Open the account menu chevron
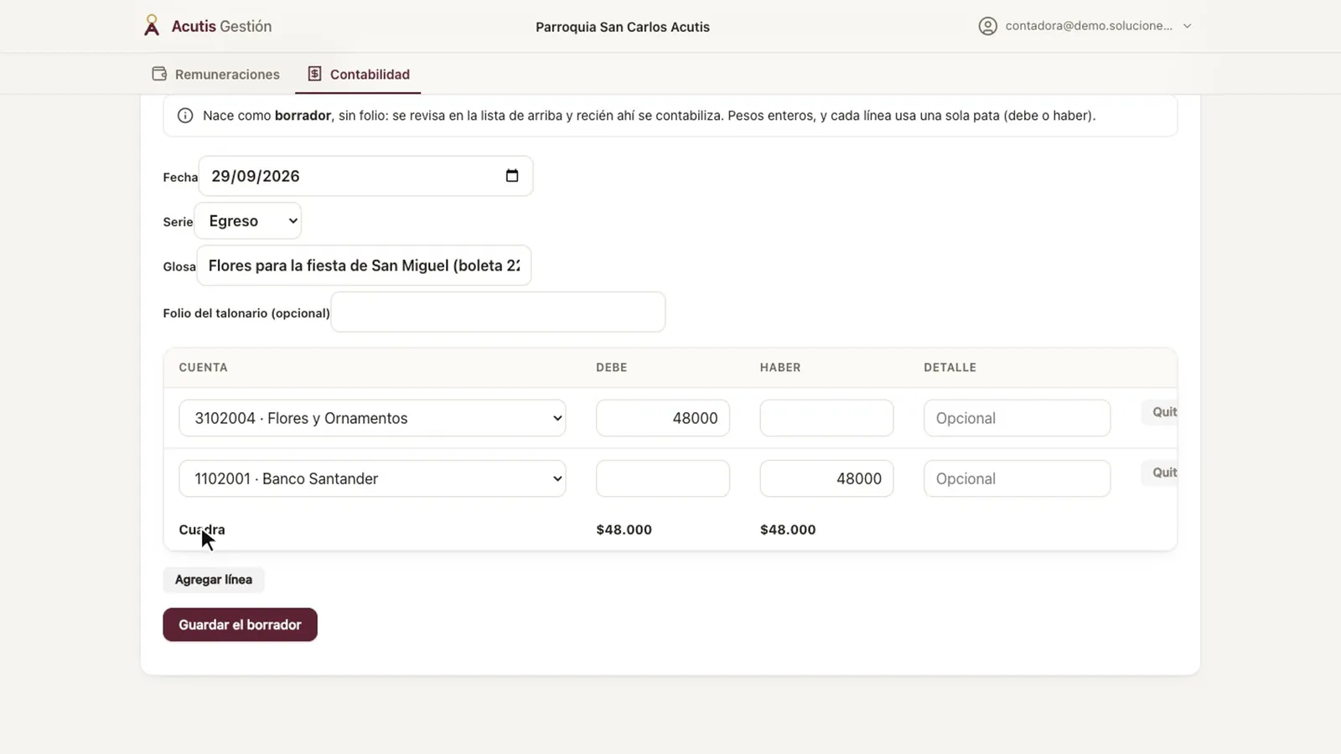Screen dimensions: 1341x754 coord(1187,26)
